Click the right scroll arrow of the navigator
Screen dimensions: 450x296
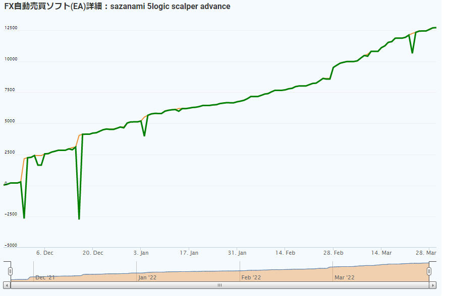pos(433,285)
